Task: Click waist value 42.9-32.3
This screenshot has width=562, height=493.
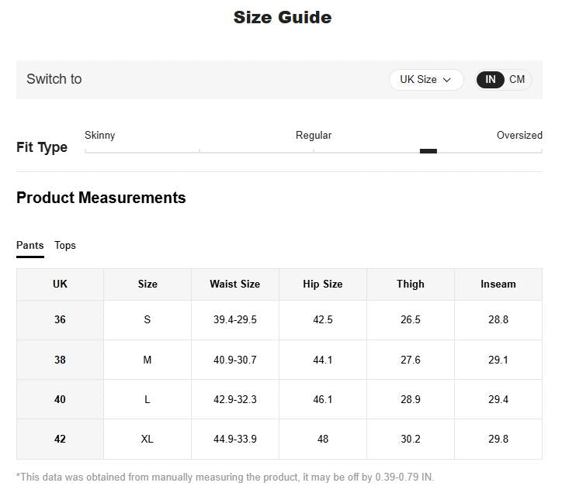Action: point(235,399)
